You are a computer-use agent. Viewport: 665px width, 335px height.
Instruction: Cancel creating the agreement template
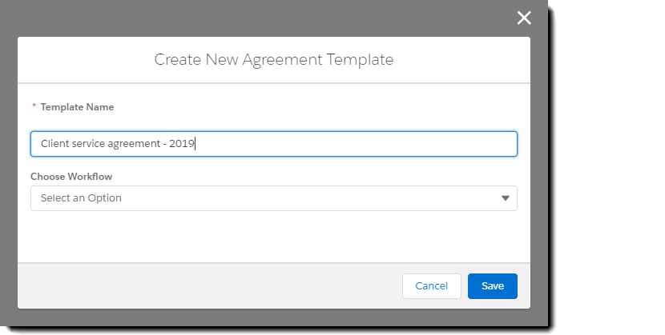click(431, 286)
